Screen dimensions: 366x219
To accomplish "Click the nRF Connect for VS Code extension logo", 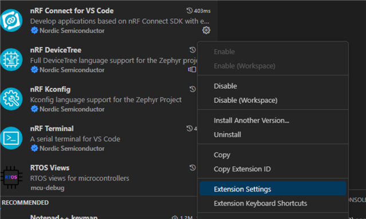I will click(11, 20).
